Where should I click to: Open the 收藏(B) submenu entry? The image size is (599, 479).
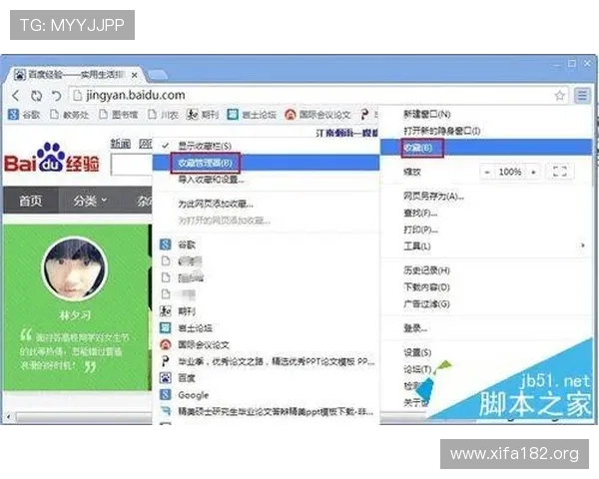pyautogui.click(x=486, y=148)
